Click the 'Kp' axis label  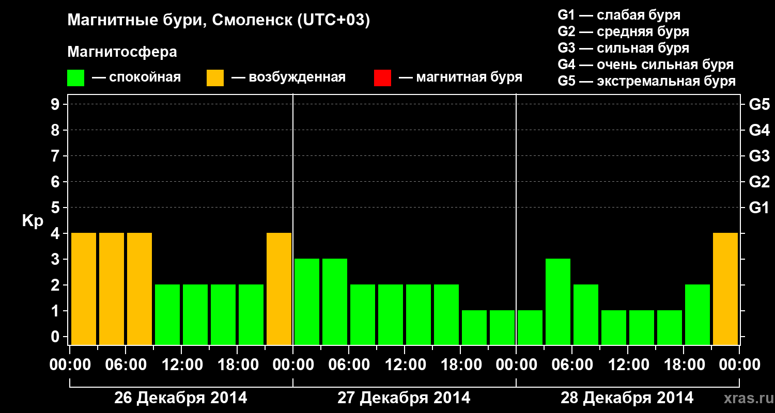tap(33, 221)
